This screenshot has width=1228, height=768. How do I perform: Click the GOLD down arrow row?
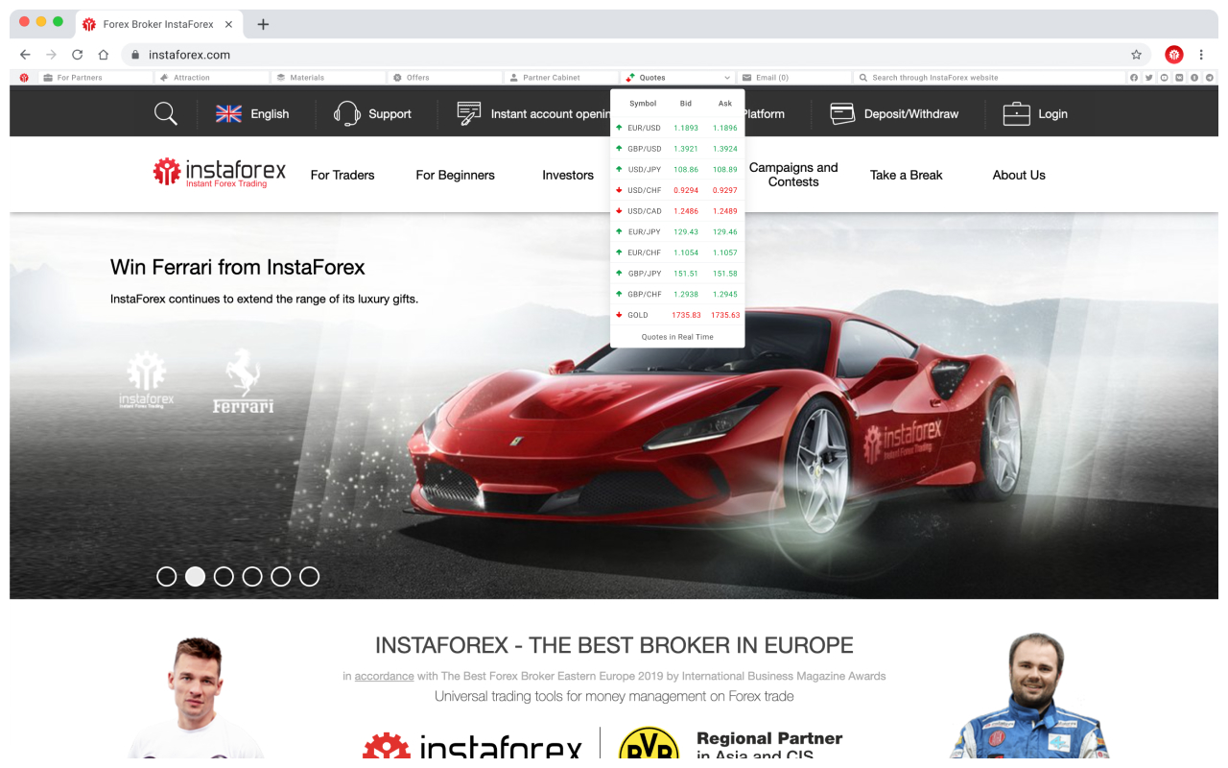tap(677, 315)
